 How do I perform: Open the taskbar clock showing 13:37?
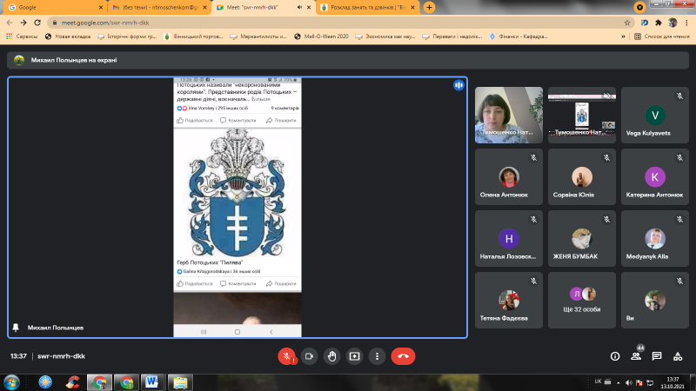(673, 382)
